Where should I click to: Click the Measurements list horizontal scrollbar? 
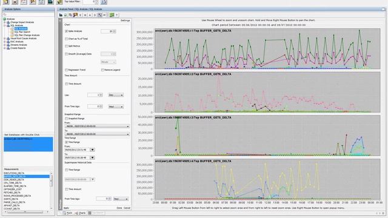click(x=27, y=212)
